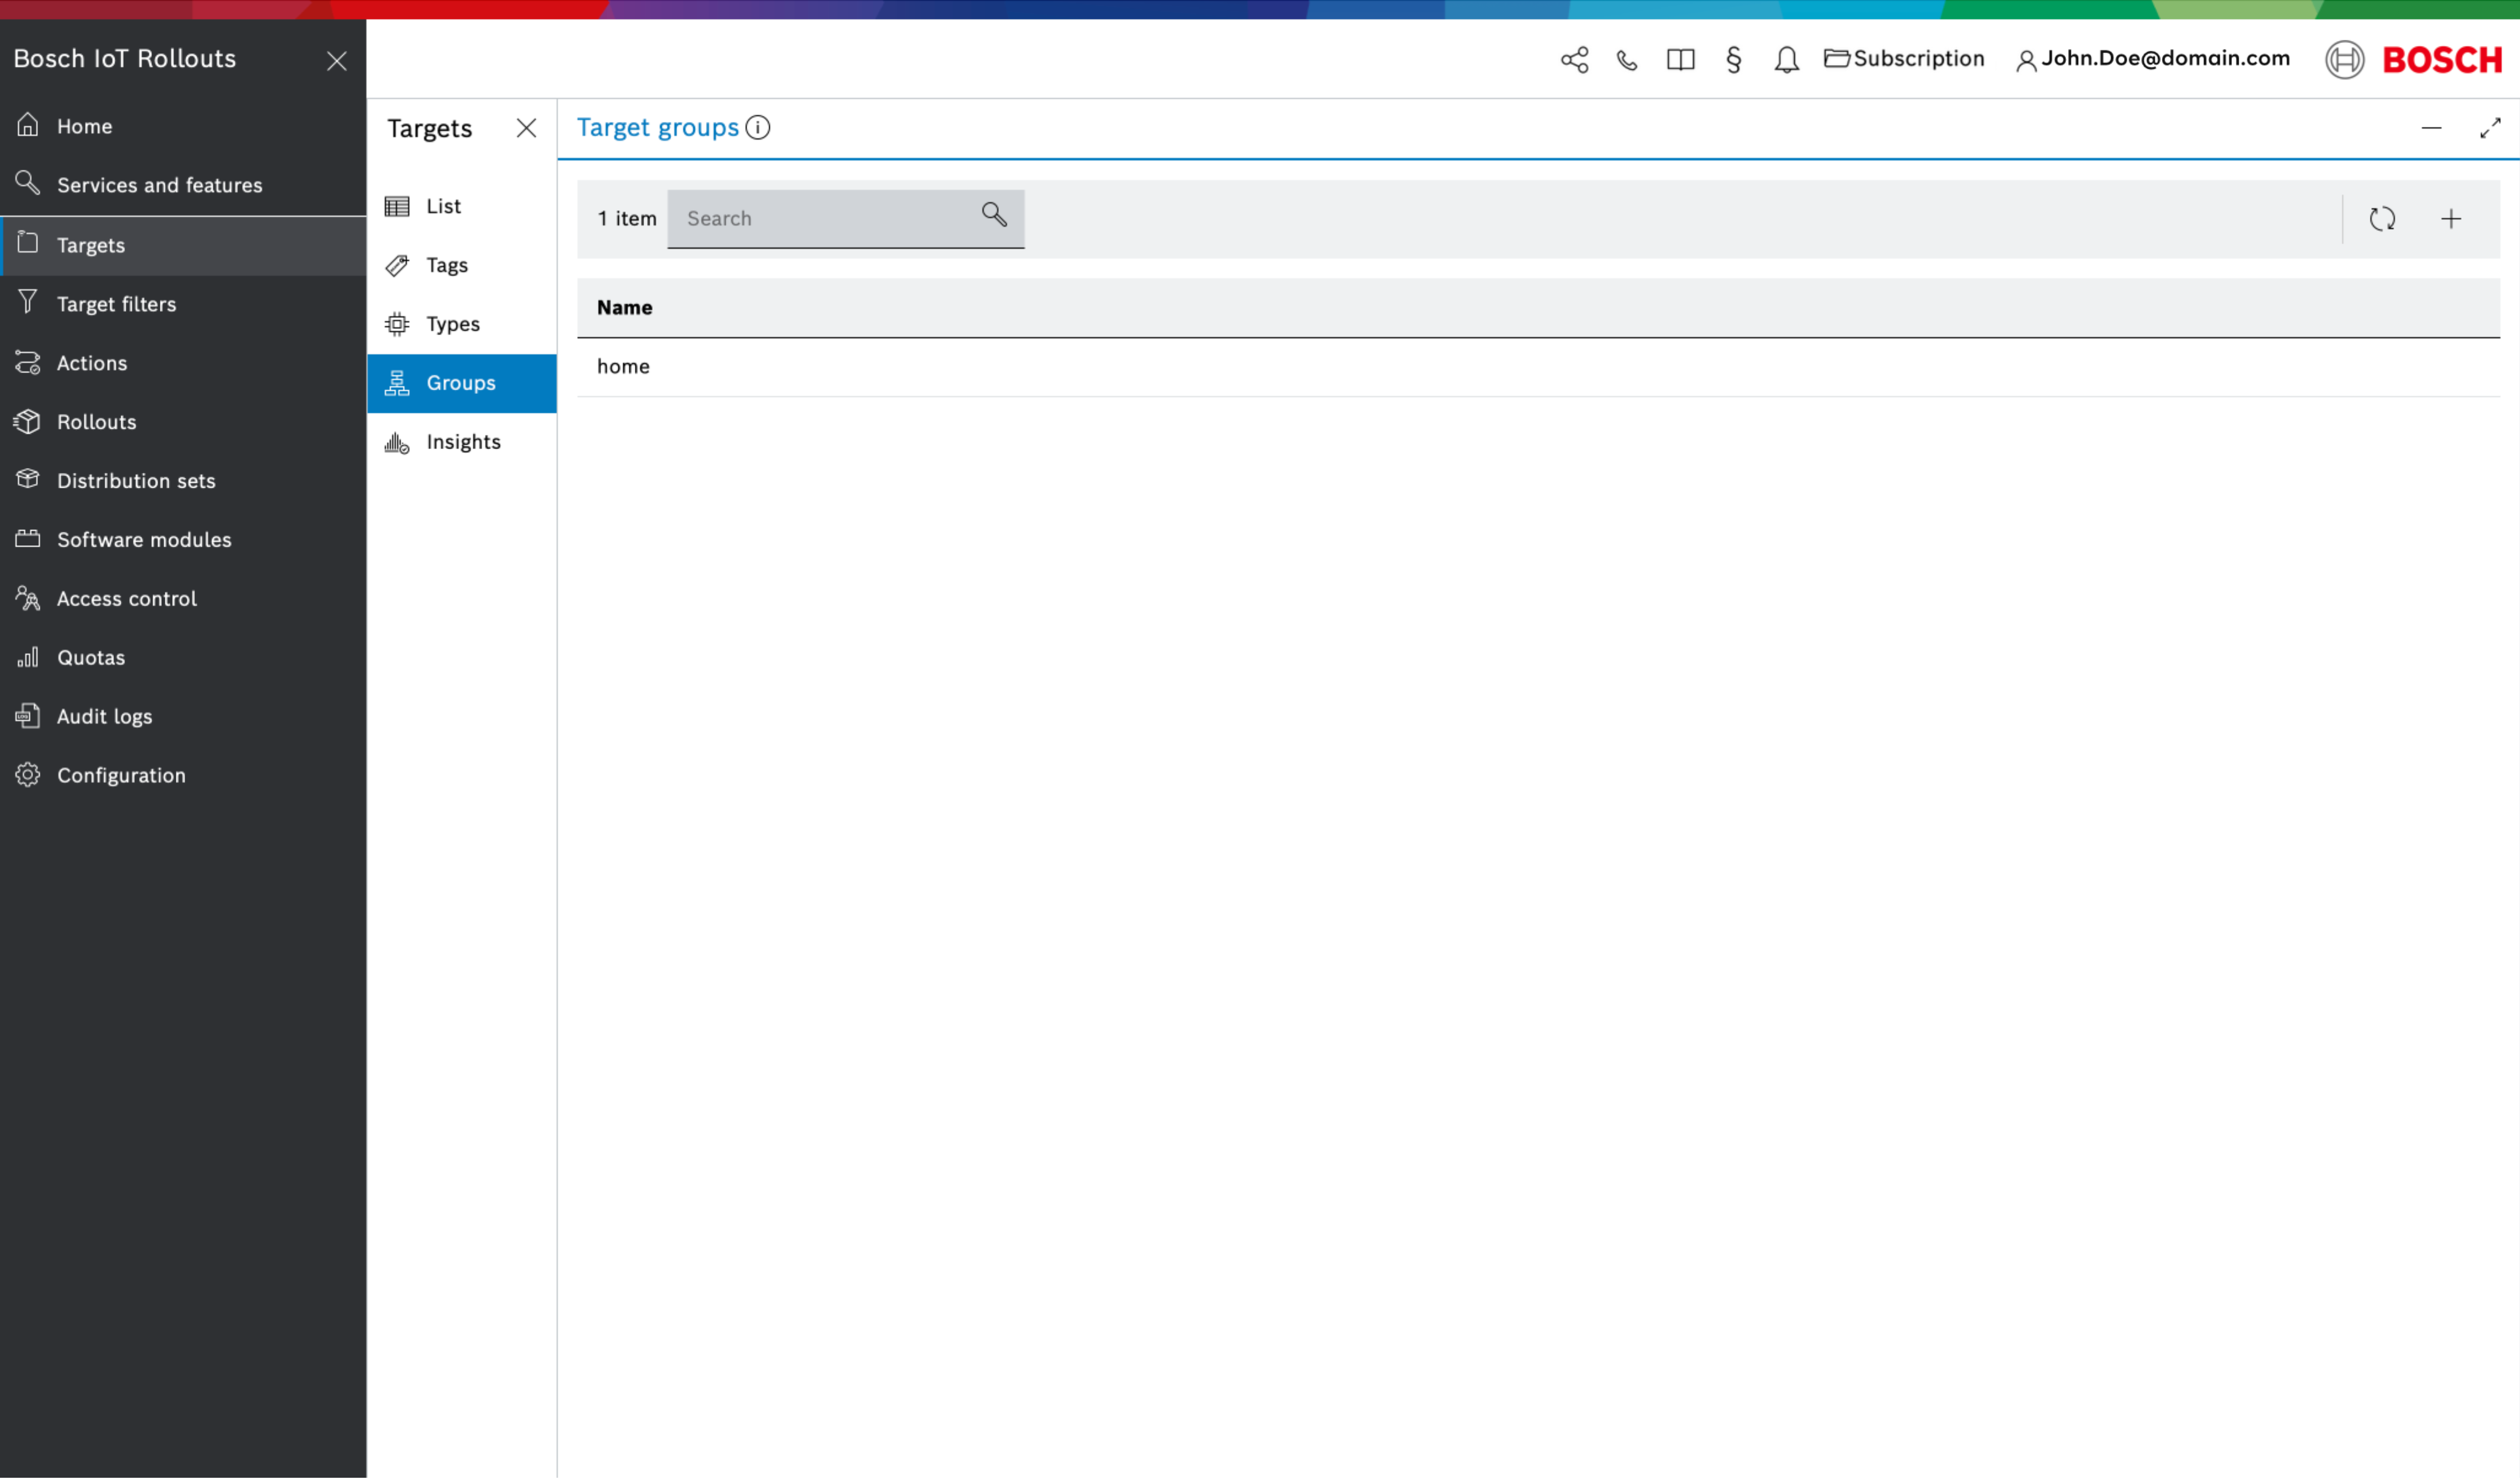
Task: Show Target groups info tooltip
Action: click(758, 128)
